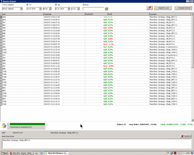The height and width of the screenshot is (155, 194).
Task: Click the green deleted orders progress bar
Action: point(27,124)
